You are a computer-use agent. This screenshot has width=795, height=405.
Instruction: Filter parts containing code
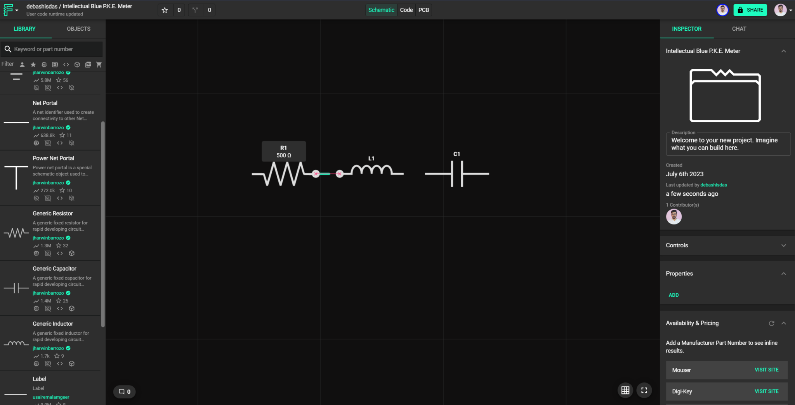point(66,64)
